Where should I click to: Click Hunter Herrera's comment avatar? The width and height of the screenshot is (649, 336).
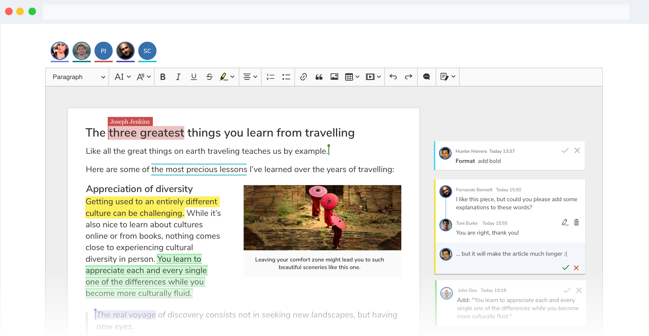[445, 153]
